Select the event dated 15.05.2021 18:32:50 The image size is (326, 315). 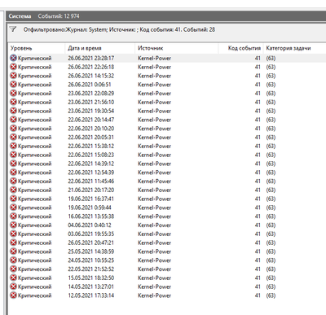click(167, 278)
